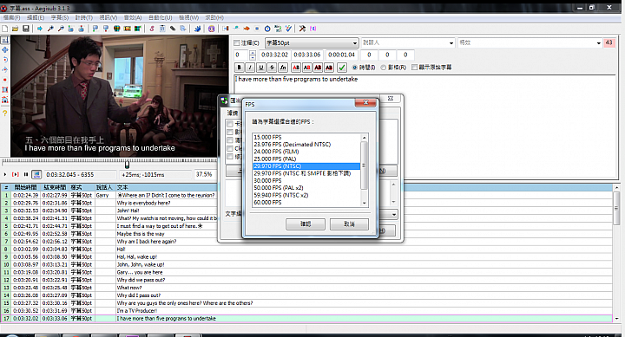Toggle video auto-scroll button

(36, 175)
